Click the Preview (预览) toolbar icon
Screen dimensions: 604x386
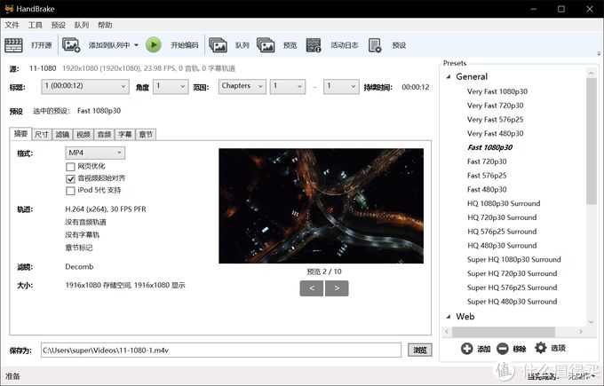coord(266,44)
